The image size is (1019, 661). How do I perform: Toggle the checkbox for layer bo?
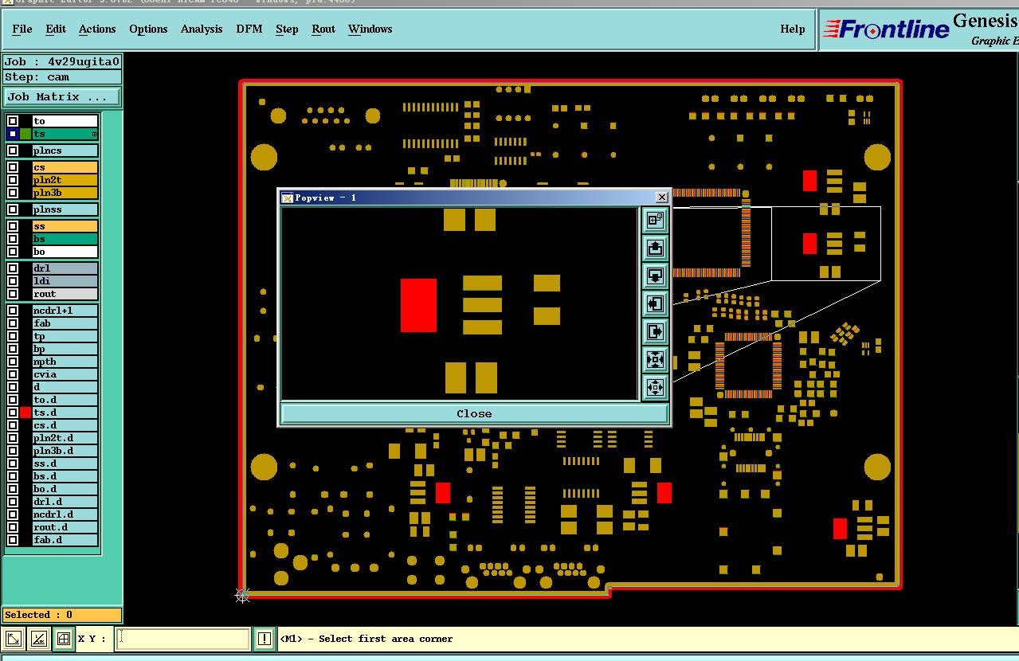tap(13, 252)
